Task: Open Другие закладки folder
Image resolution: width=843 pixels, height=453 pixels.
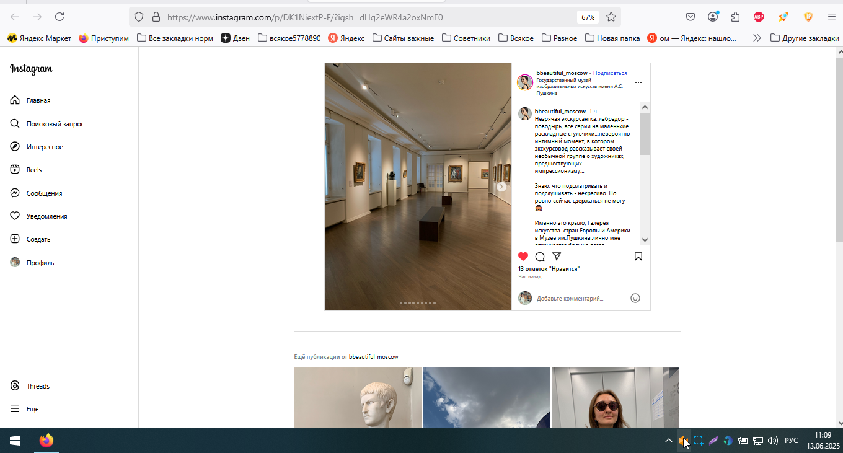Action: pos(805,38)
